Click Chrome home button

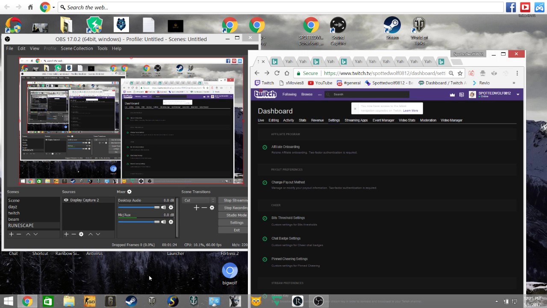pos(287,73)
